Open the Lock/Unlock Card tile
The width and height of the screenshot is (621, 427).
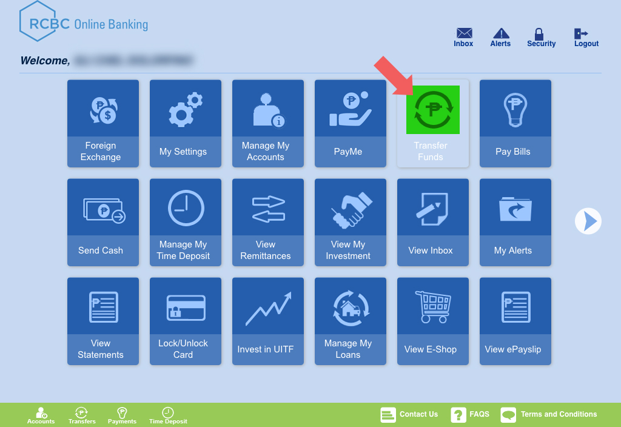tap(186, 321)
